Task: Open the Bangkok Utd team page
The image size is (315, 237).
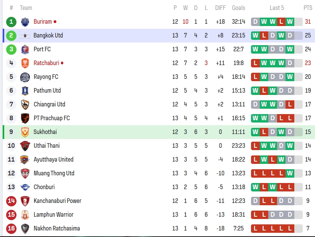Action: [48, 36]
